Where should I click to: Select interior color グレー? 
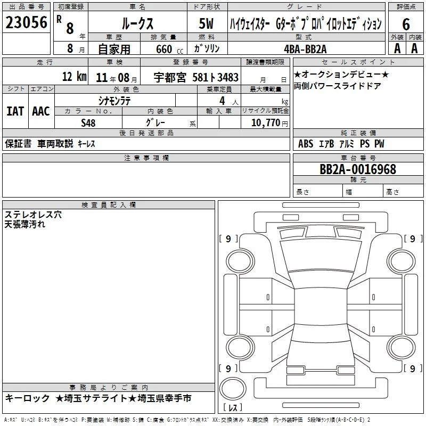coord(155,122)
